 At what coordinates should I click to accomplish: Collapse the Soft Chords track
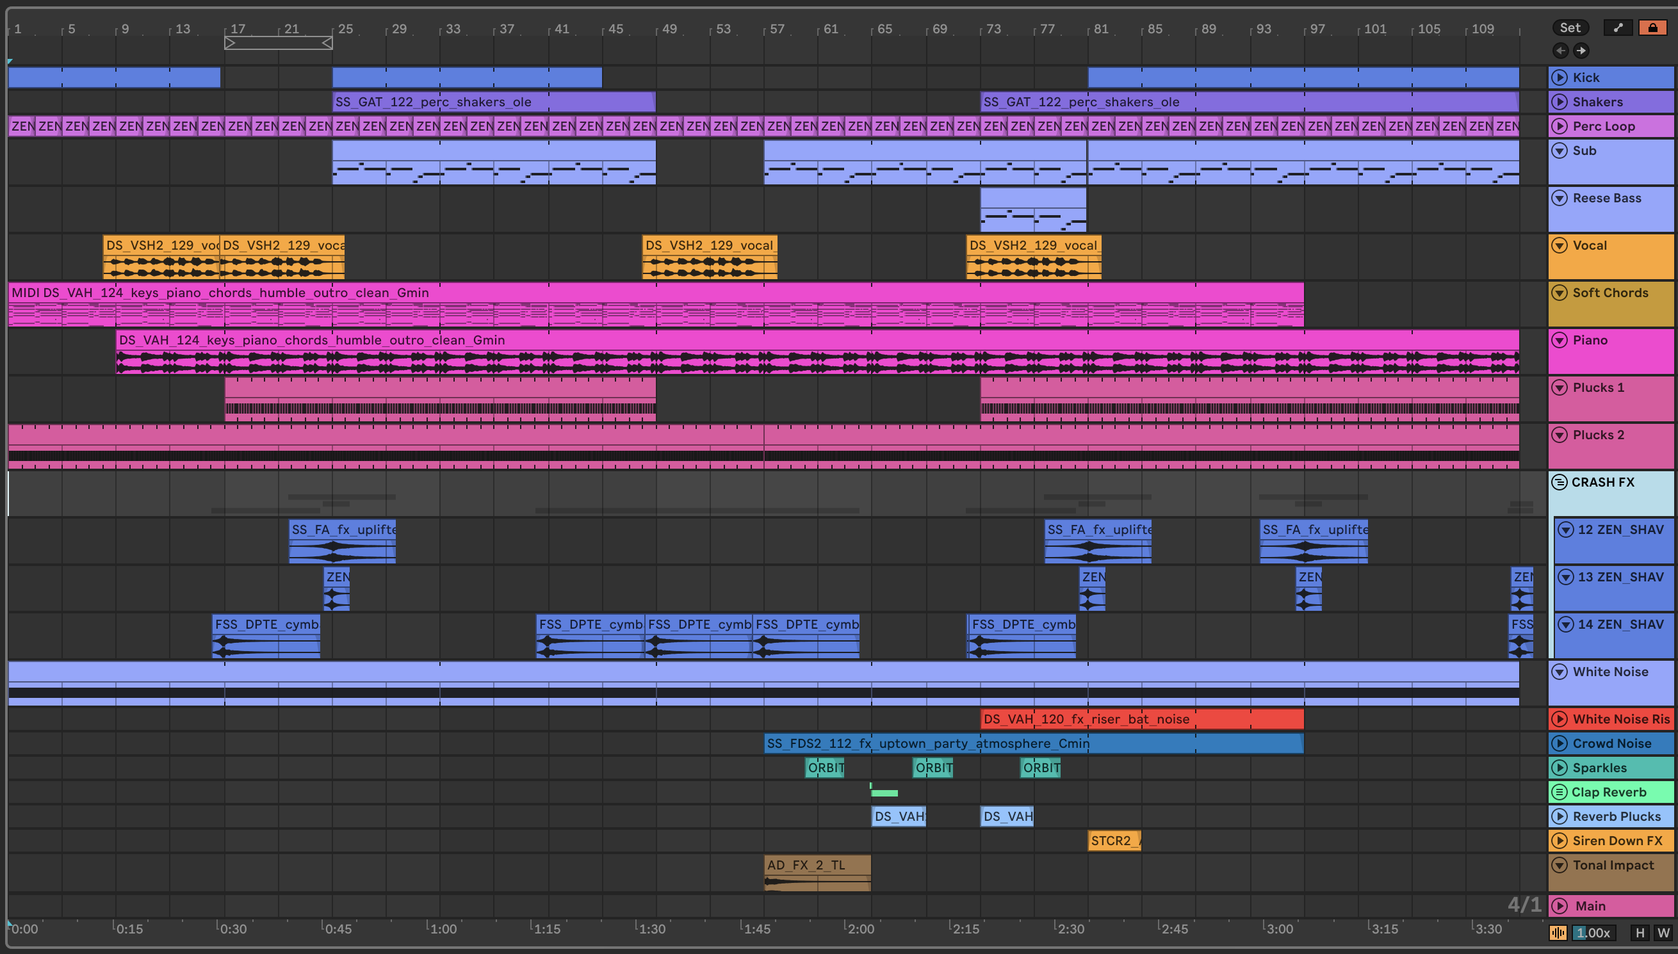pyautogui.click(x=1560, y=292)
